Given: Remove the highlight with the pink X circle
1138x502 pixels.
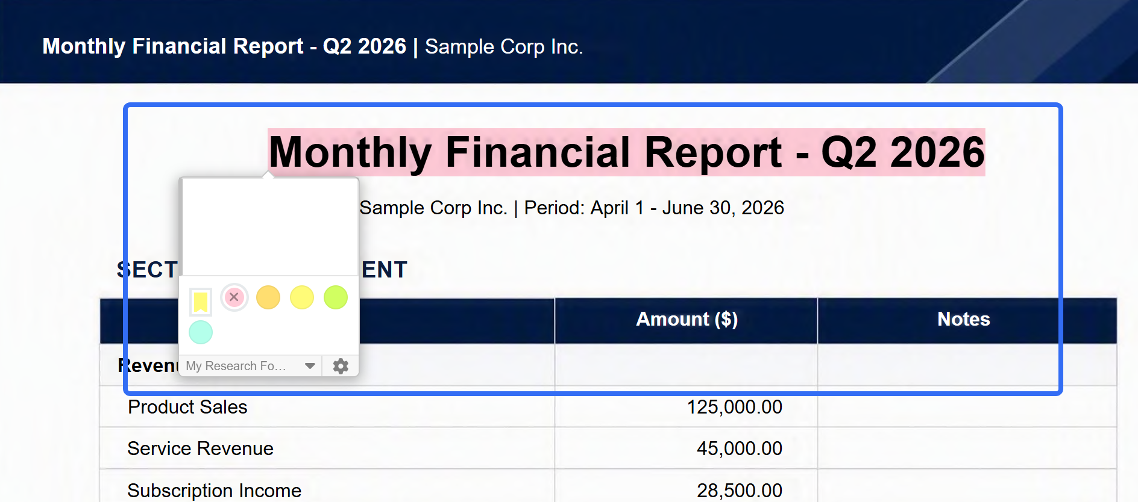Looking at the screenshot, I should tap(234, 297).
